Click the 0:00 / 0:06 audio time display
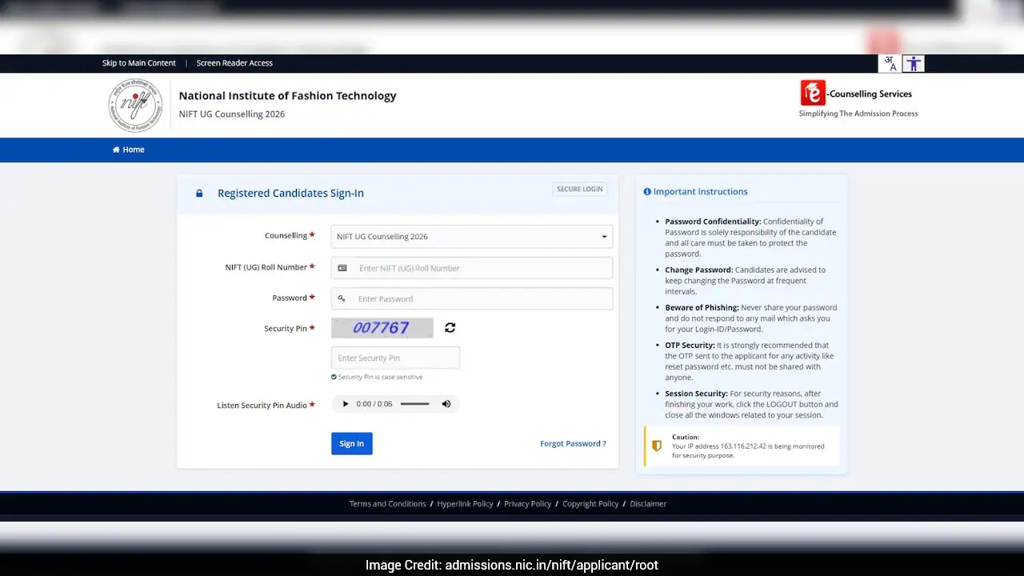The width and height of the screenshot is (1024, 576). click(374, 404)
